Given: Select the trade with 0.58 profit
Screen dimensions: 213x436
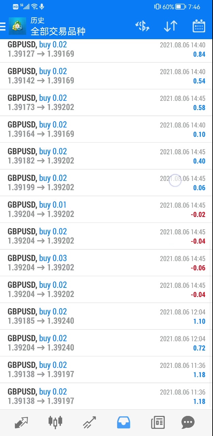Looking at the screenshot, I should click(x=106, y=103).
